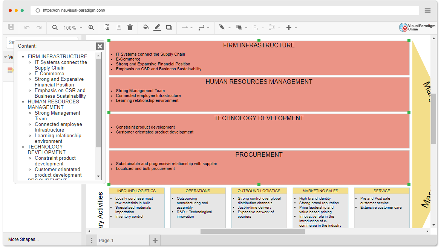
Task: Click canvas scroll right arrow
Action: (x=427, y=232)
